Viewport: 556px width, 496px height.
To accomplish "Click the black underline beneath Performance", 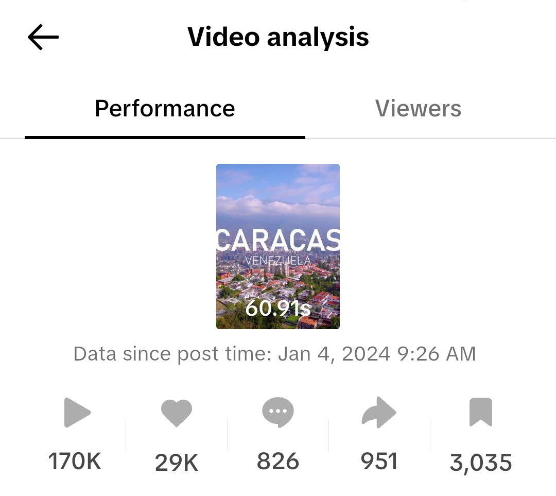I will click(x=165, y=138).
